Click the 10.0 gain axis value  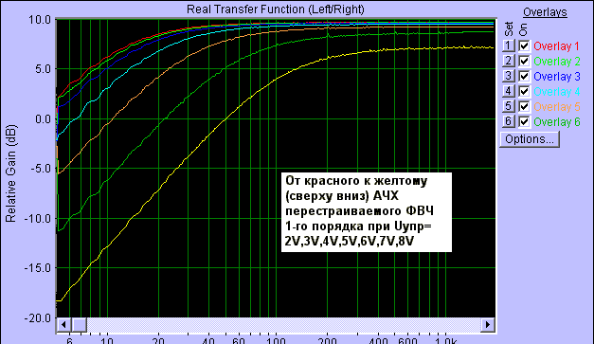(x=40, y=20)
